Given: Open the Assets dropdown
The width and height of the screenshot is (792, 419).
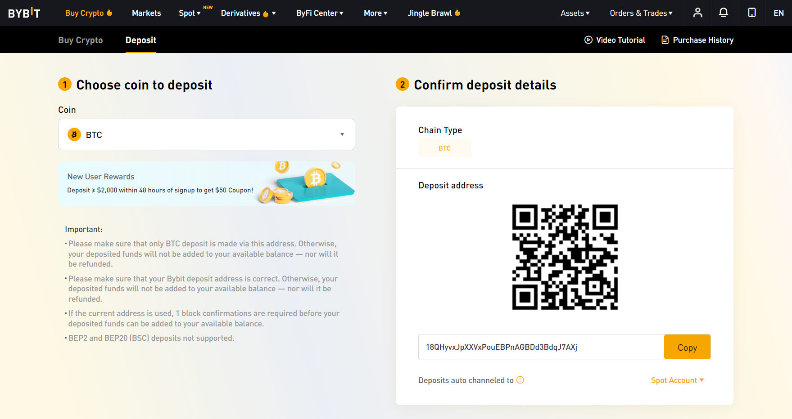Looking at the screenshot, I should click(x=575, y=13).
